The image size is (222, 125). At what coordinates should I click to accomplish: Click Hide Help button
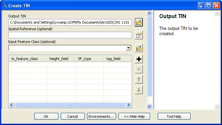(134, 116)
